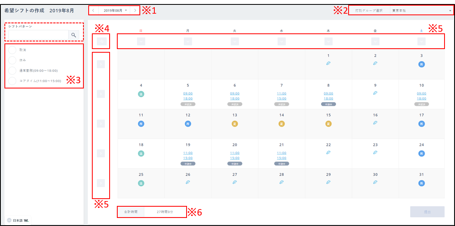Viewport: 455px width, 226px height.
Task: Select the 休み shift pattern option
Action: point(12,60)
